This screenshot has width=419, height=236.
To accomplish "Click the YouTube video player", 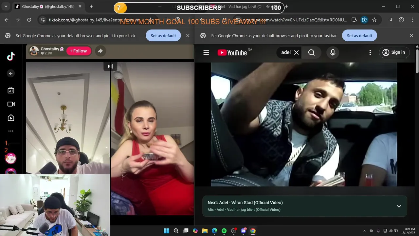I will tap(304, 124).
